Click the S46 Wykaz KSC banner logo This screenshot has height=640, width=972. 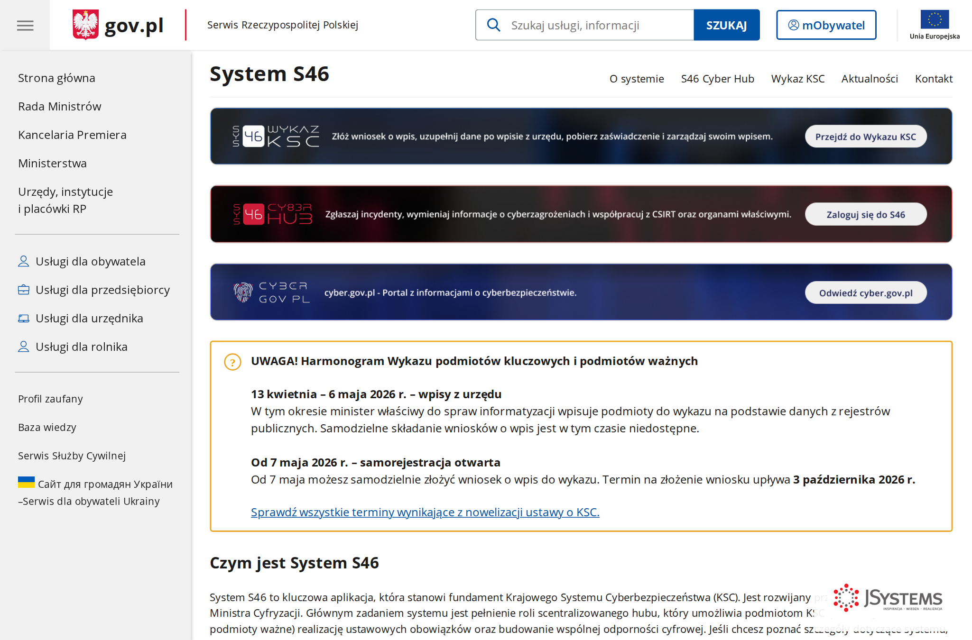coord(276,137)
